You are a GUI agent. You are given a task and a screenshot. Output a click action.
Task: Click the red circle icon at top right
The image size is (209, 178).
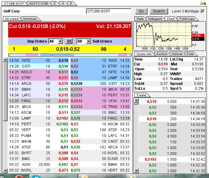pyautogui.click(x=204, y=4)
